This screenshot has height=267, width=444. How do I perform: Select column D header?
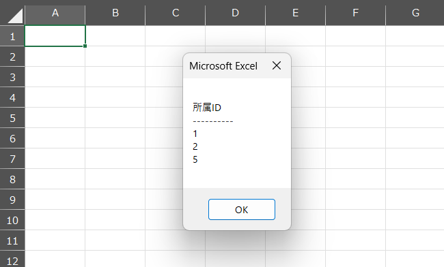pyautogui.click(x=235, y=13)
